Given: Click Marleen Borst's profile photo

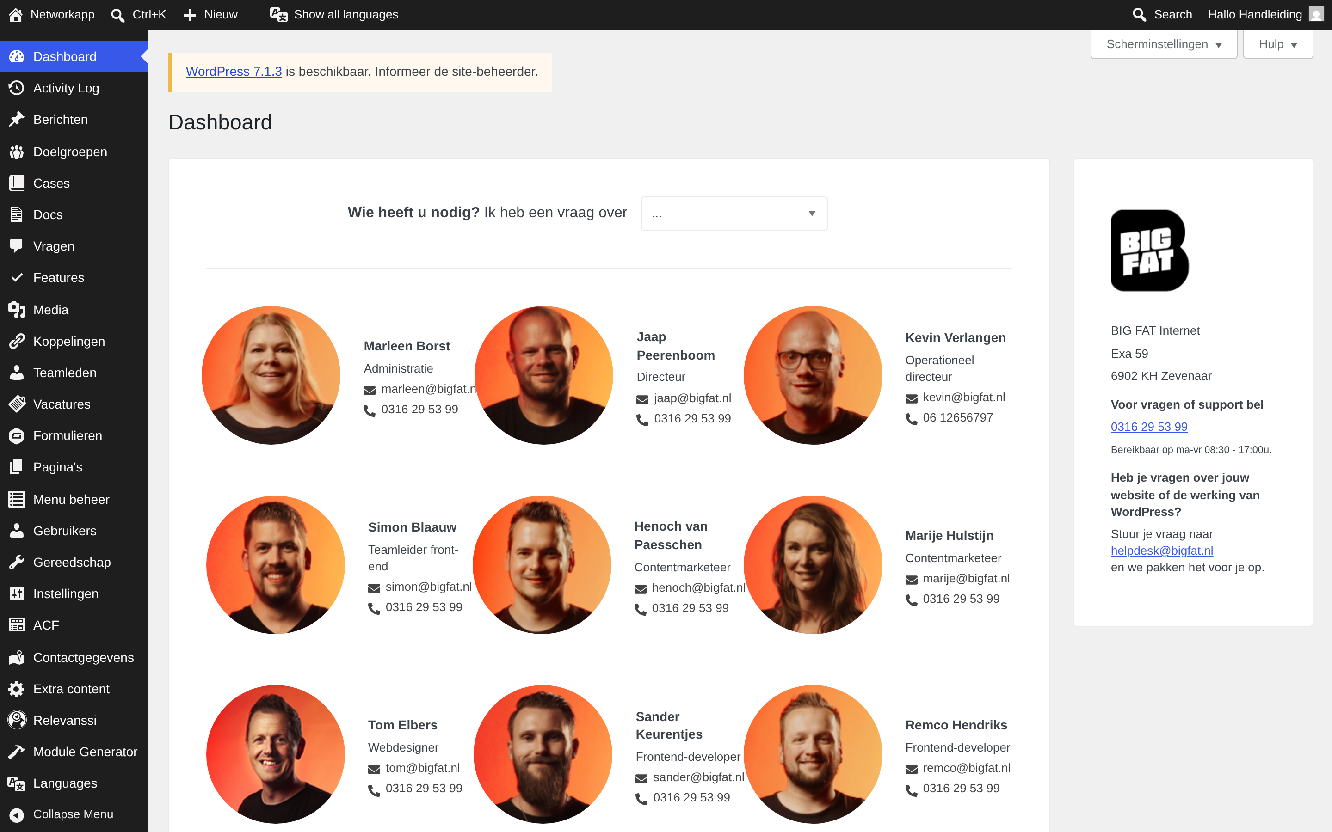Looking at the screenshot, I should 271,375.
